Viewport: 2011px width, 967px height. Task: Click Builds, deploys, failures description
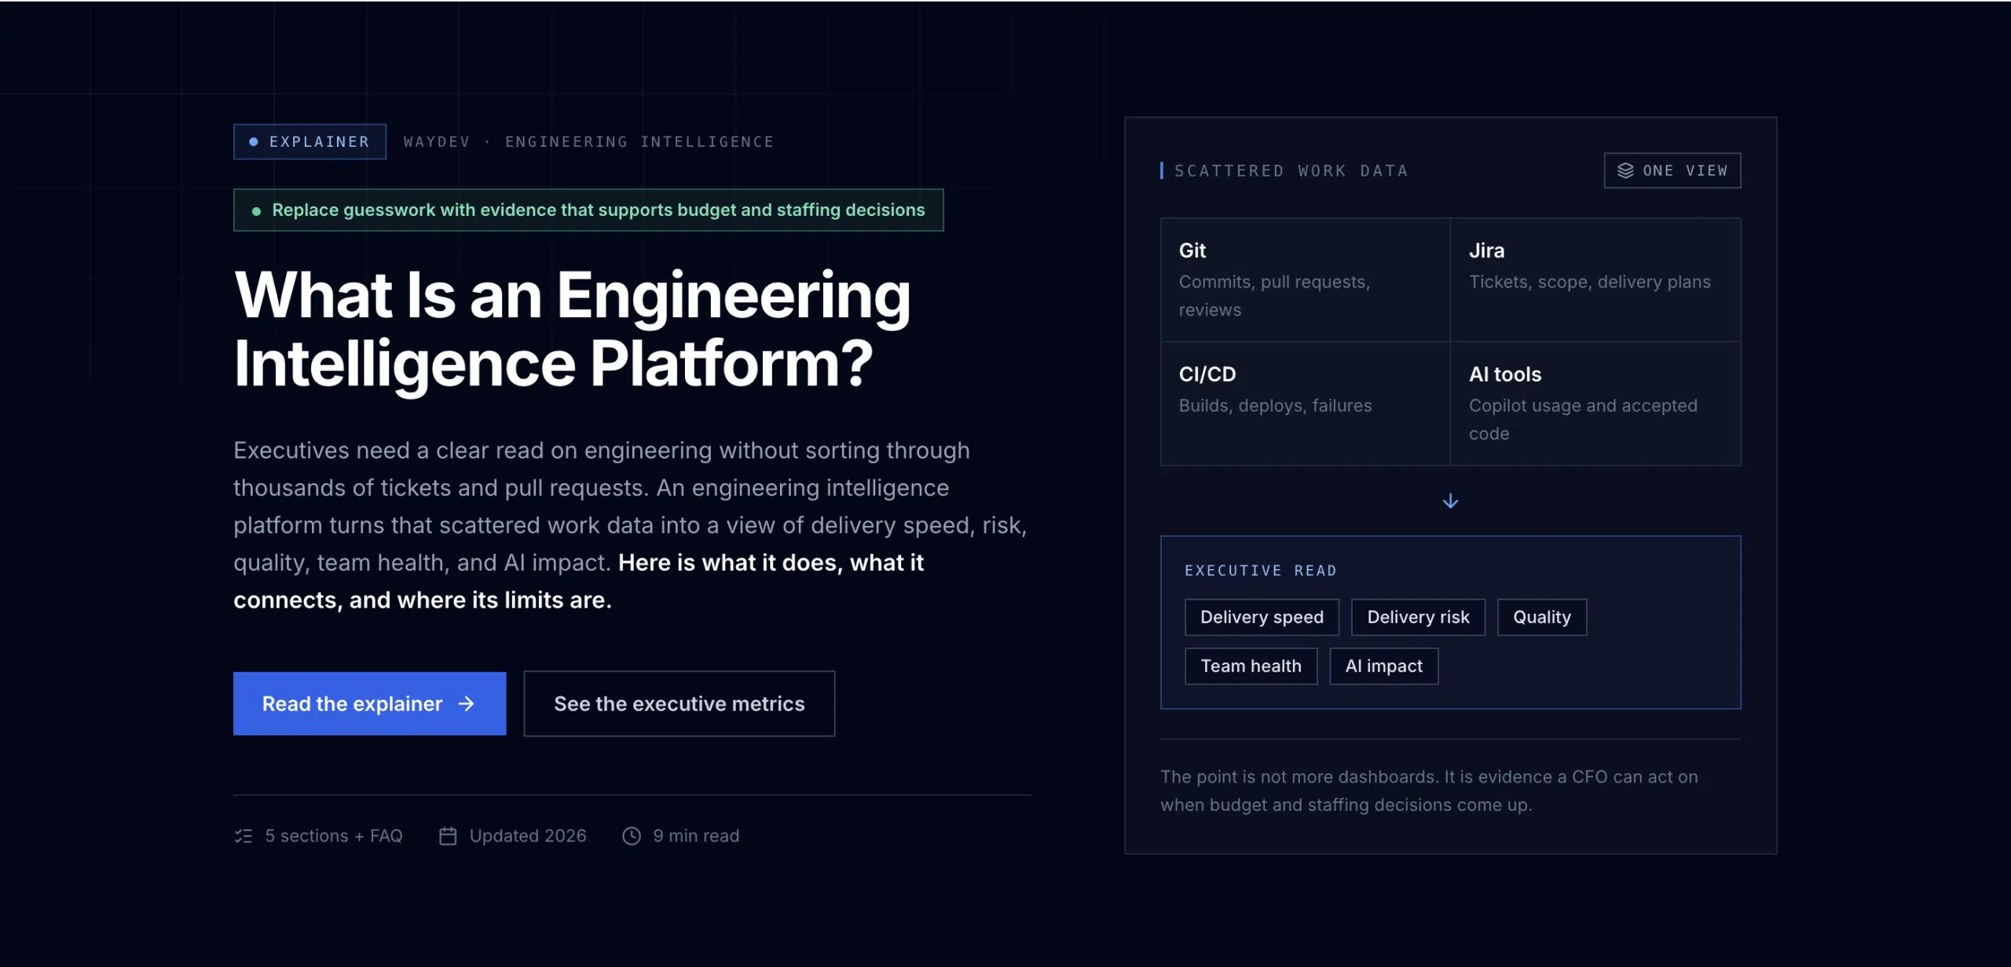1275,406
